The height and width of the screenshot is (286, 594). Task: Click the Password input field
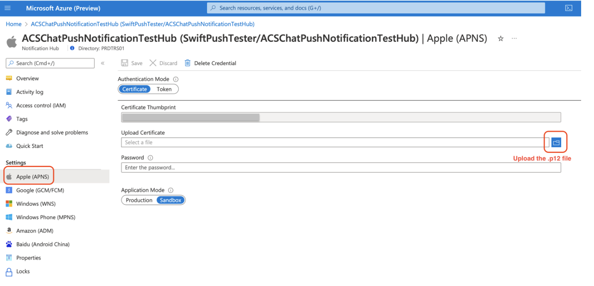click(266, 167)
